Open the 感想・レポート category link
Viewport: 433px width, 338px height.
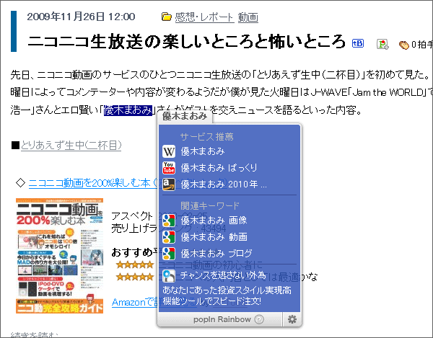205,17
